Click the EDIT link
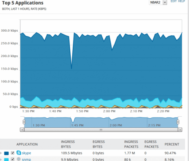Image resolution: width=189 pixels, height=161 pixels. [x=174, y=1]
